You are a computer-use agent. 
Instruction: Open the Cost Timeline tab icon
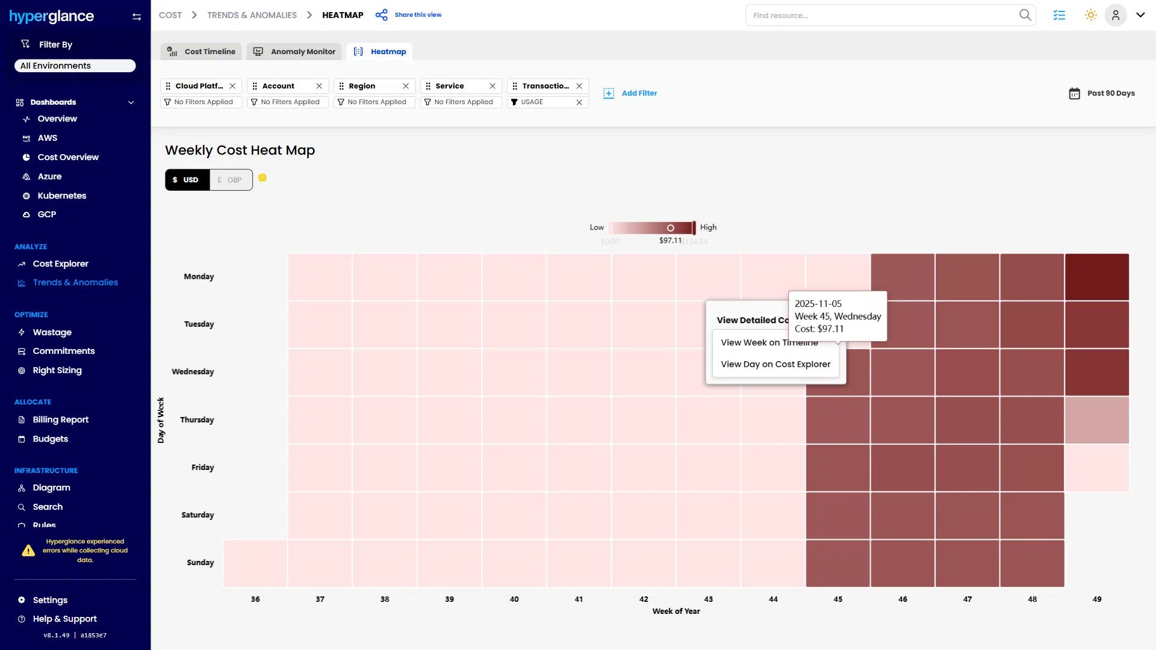[172, 51]
